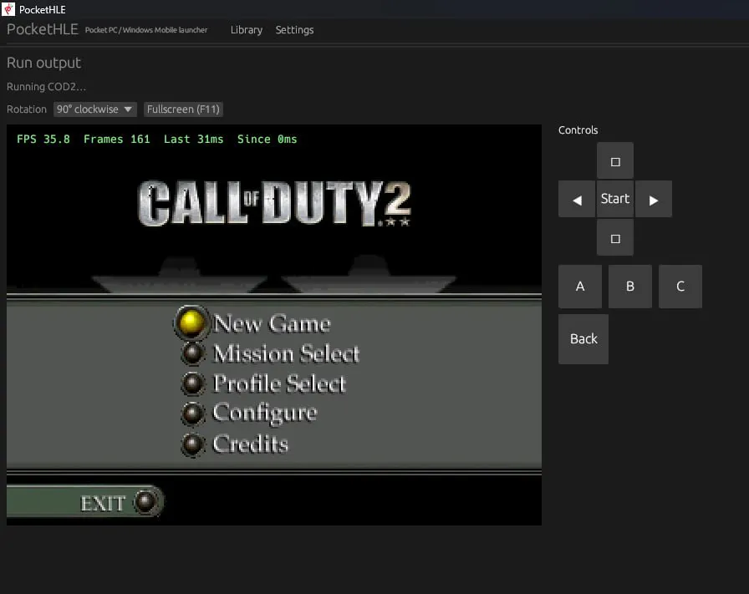Click the left arrow D-pad button

click(577, 199)
